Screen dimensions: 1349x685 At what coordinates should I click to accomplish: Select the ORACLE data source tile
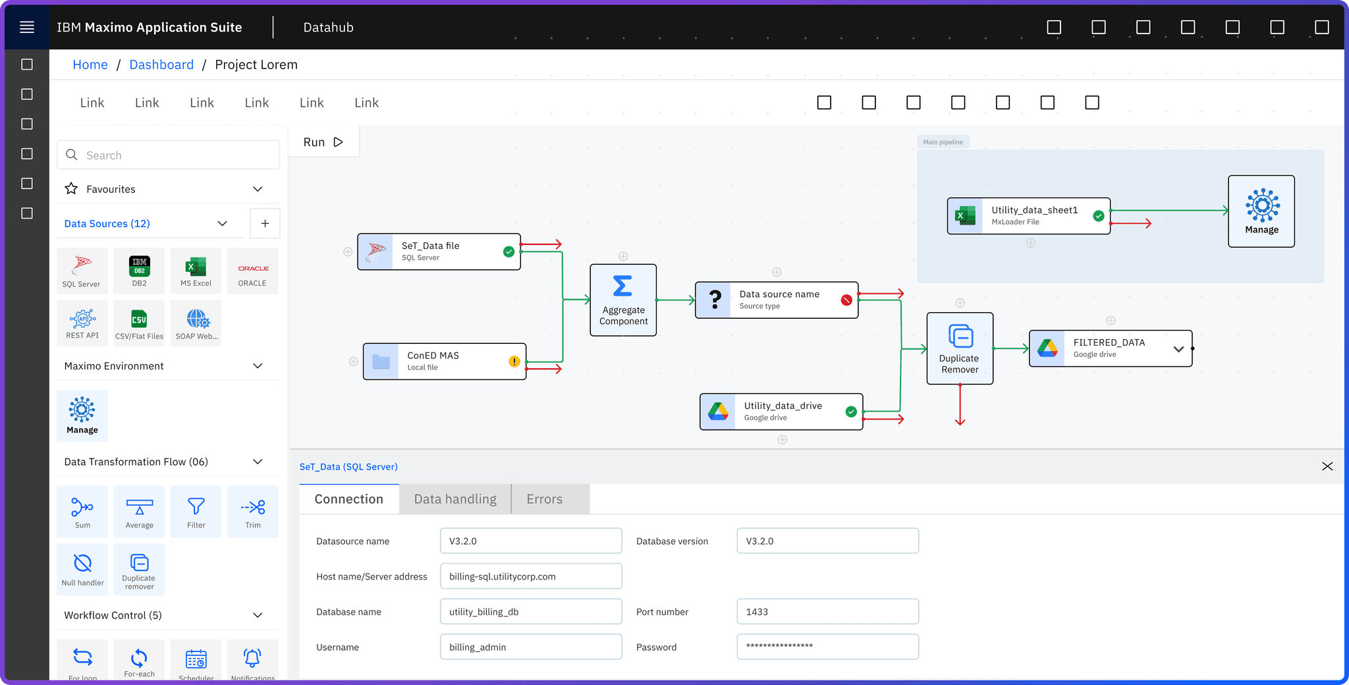252,271
